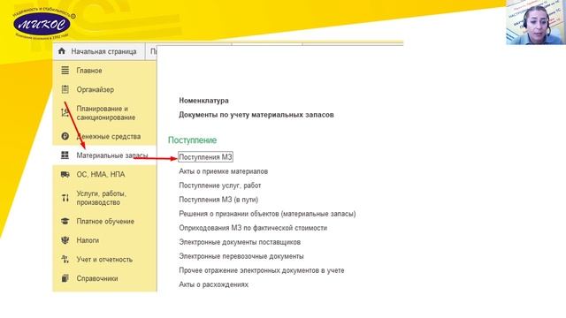The image size is (566, 318).
Task: Click the presenter webcam thumbnail
Action: pos(536,22)
